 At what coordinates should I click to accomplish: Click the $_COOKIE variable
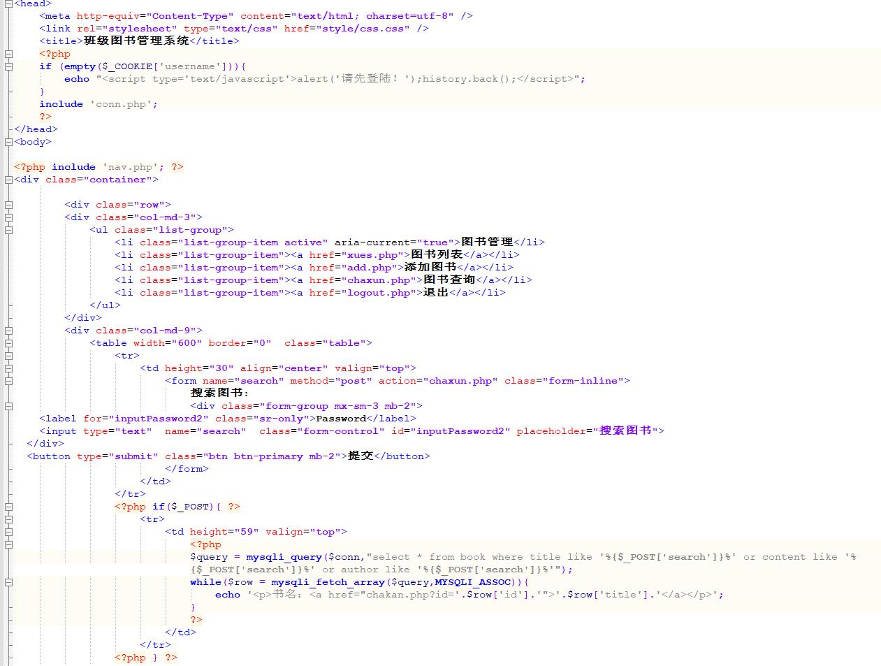(128, 66)
